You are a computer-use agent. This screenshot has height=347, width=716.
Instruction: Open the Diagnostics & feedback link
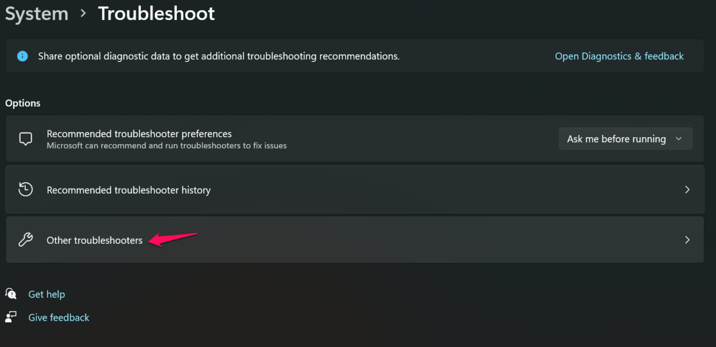point(619,56)
